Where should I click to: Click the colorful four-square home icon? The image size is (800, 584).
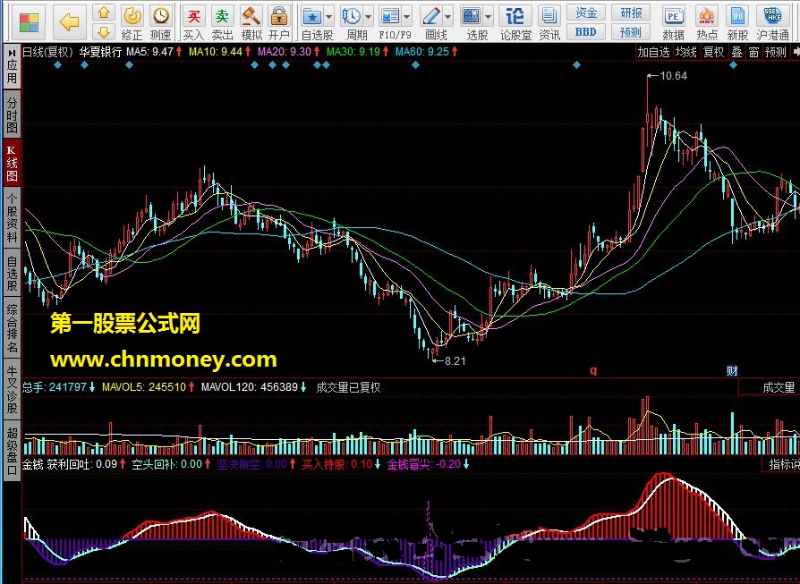tap(29, 22)
